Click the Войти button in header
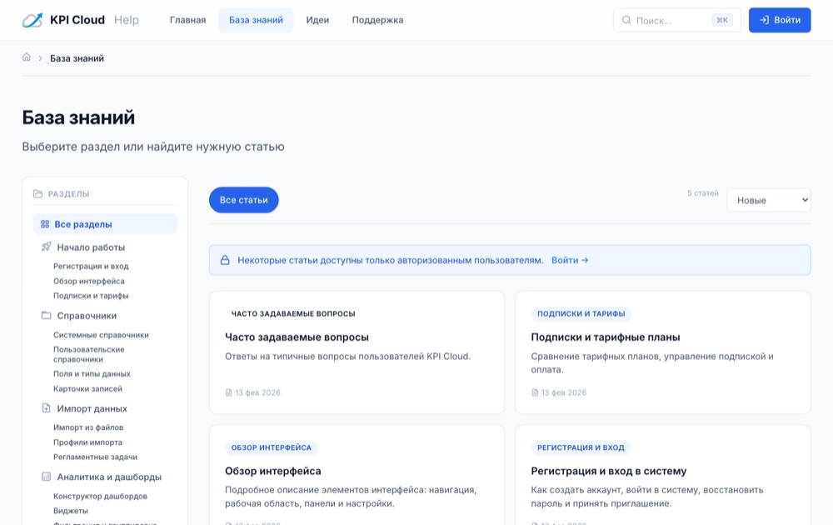The width and height of the screenshot is (833, 525). click(x=780, y=20)
